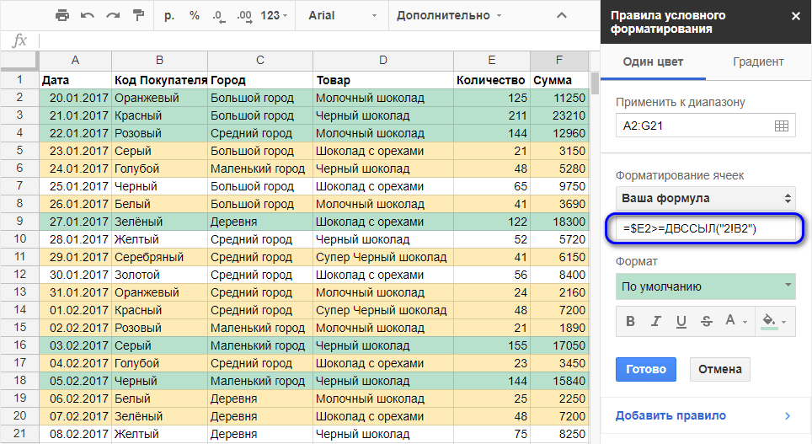Click the Добавить правило link
Screen dimensions: 812x444
click(x=670, y=415)
